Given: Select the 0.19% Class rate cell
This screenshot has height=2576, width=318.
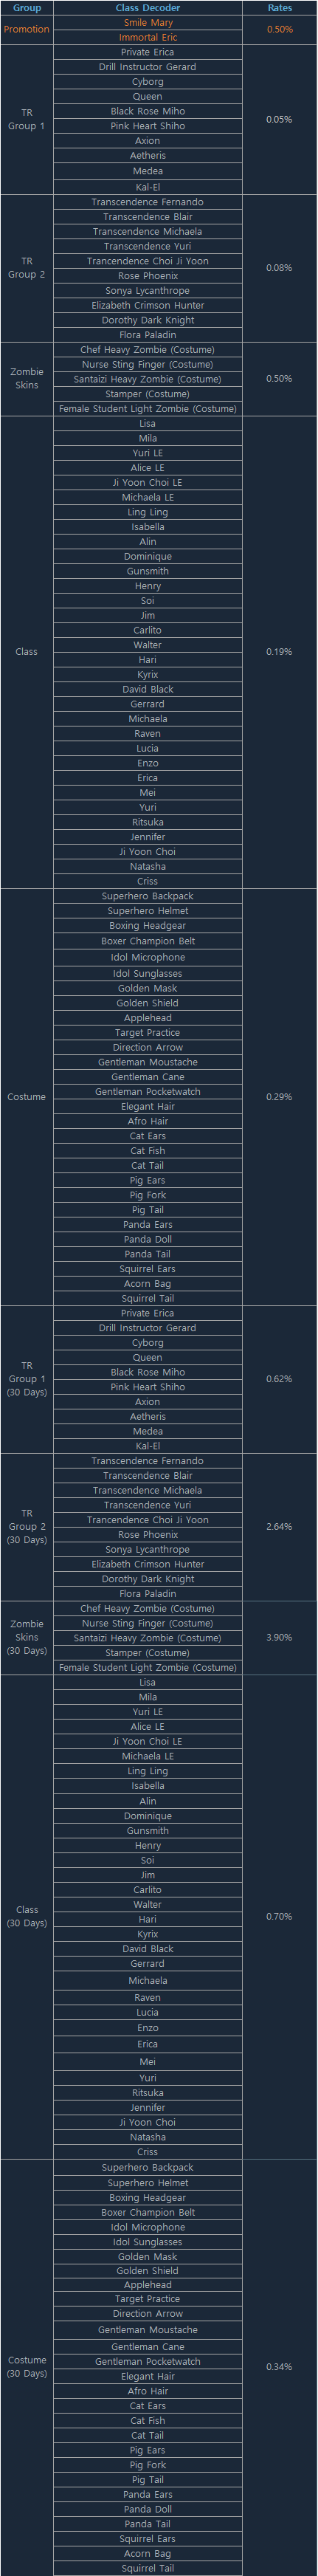Looking at the screenshot, I should [280, 652].
